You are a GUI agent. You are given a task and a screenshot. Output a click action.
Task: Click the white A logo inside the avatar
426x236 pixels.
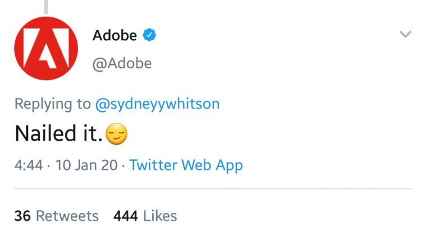pos(46,48)
